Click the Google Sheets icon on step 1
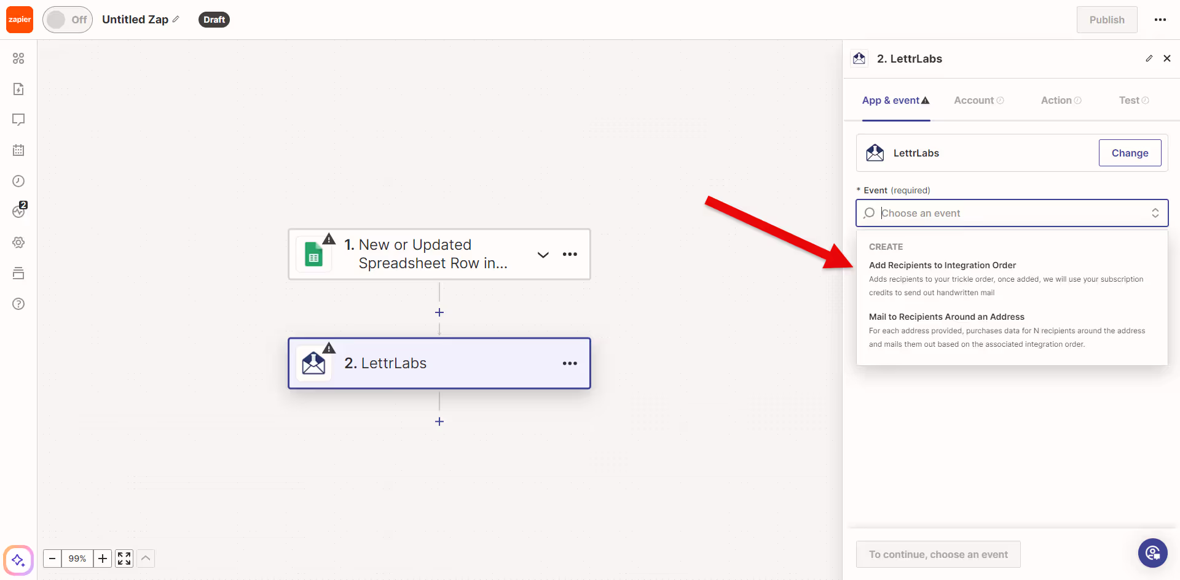The image size is (1180, 580). (x=314, y=255)
